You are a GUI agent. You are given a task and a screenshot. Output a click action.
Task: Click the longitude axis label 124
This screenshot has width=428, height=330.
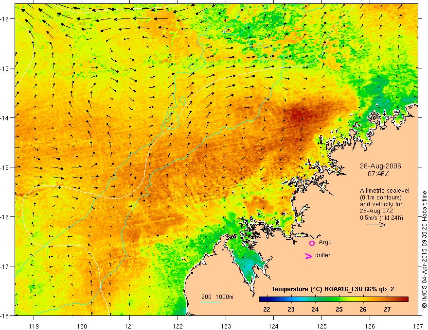pos(274,326)
